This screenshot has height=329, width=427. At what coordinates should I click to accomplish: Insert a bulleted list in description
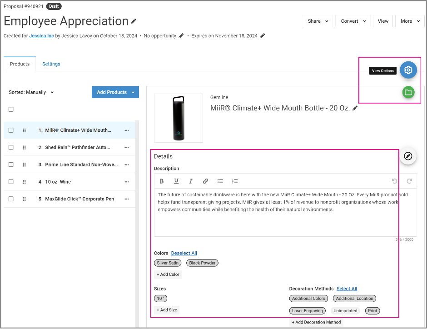click(220, 181)
